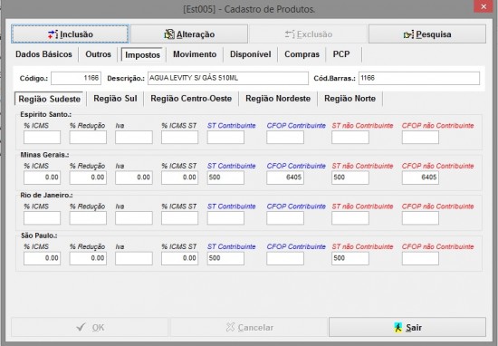498x346 pixels.
Task: Click Minas Gerais ST não Contribuinte field
Action: (350, 178)
